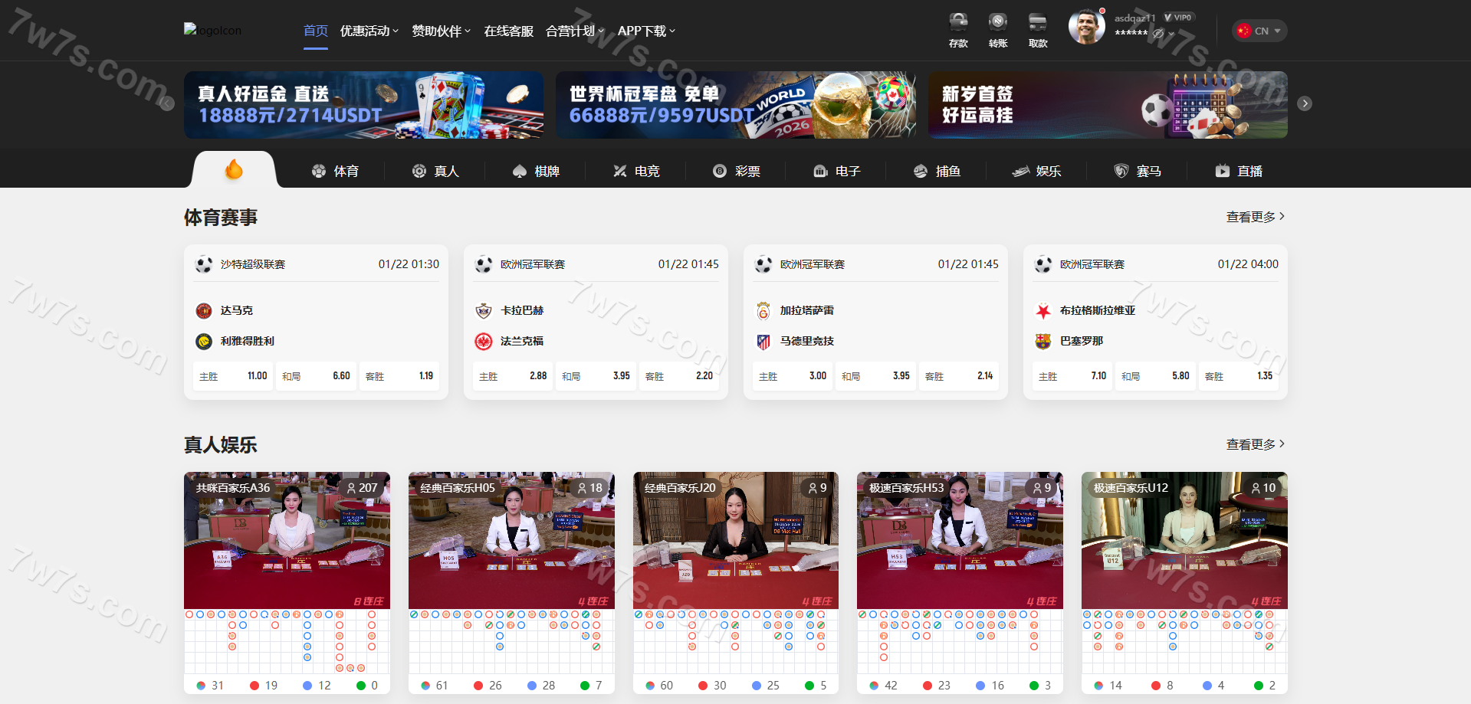Expand the 赞助伙伴 sponsors menu
Viewport: 1471px width, 704px height.
click(441, 31)
